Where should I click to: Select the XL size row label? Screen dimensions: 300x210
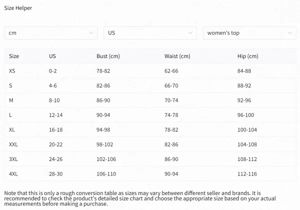[x=12, y=130]
